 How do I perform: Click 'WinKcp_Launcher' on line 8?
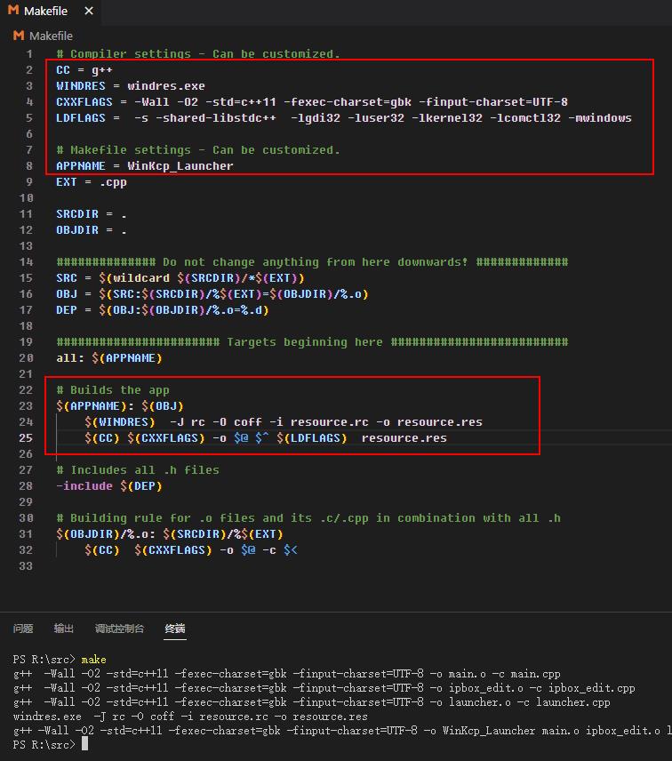[x=180, y=166]
